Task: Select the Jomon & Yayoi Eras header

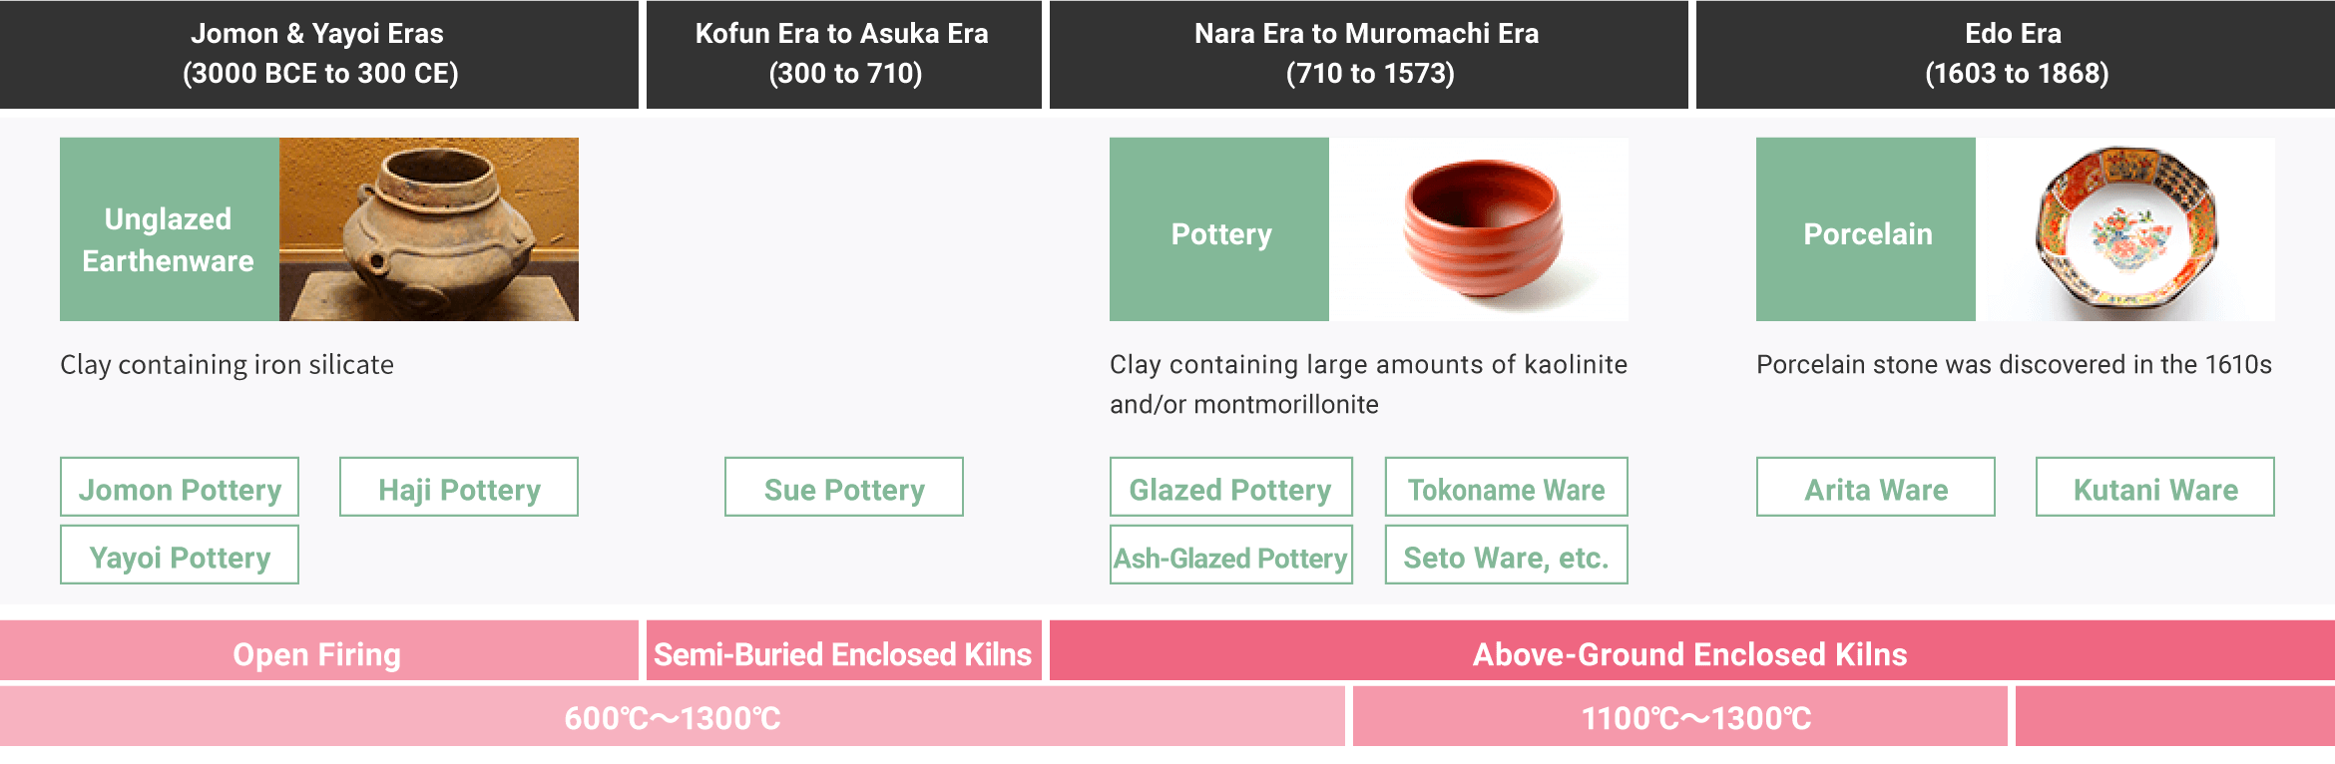Action: point(319,54)
